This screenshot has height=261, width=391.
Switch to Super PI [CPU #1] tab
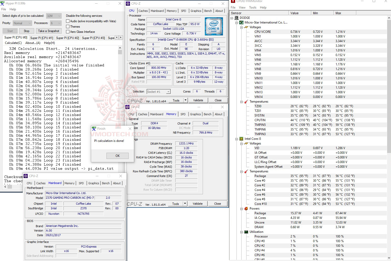coord(42,38)
